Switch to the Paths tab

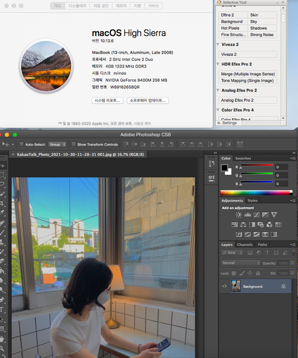[262, 245]
